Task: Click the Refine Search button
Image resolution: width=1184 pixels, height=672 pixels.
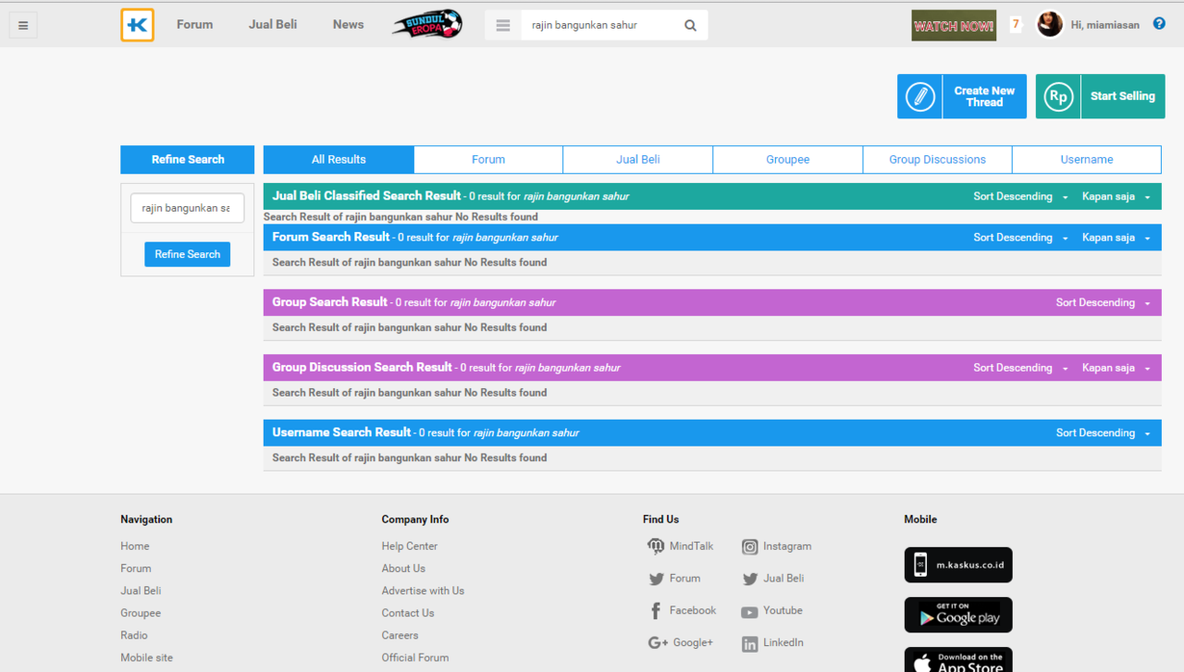Action: click(188, 254)
